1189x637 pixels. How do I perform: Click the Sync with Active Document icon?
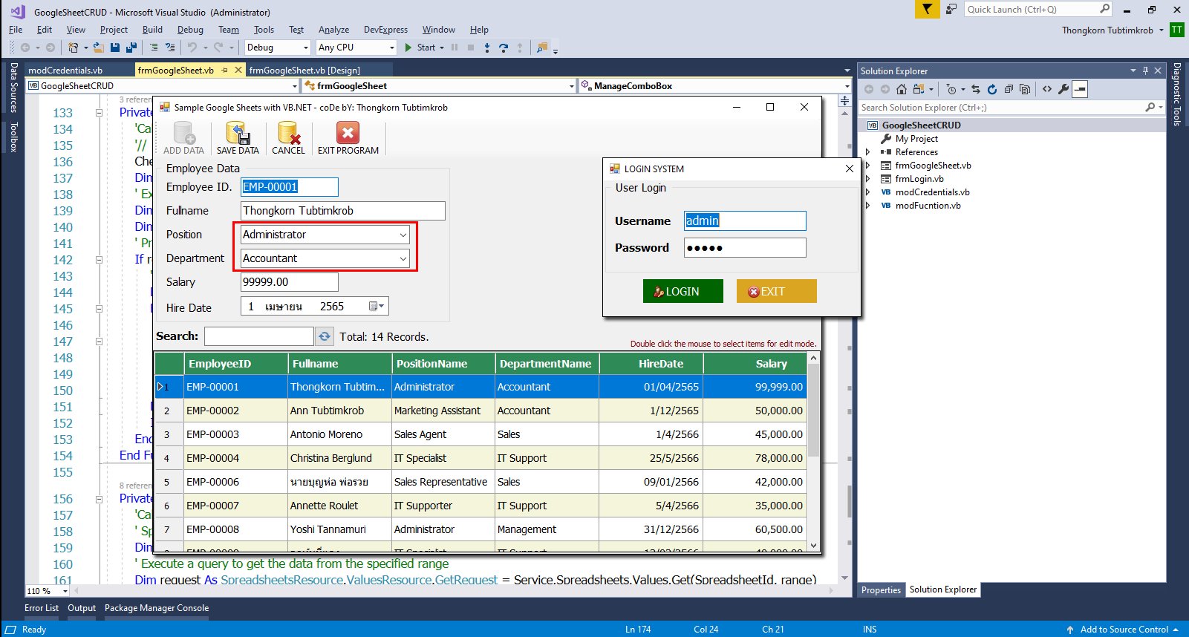tap(976, 89)
